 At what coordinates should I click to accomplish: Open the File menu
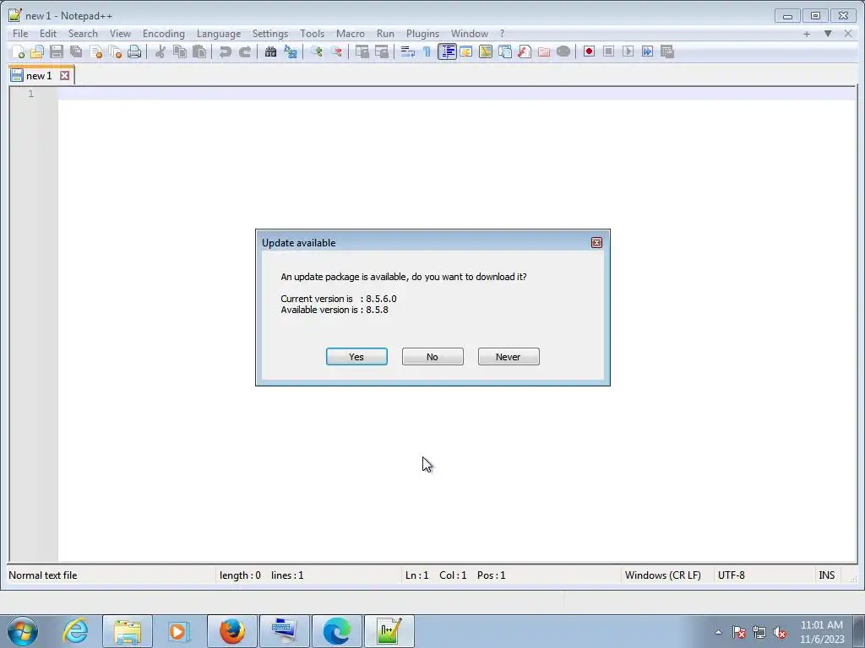click(x=20, y=34)
